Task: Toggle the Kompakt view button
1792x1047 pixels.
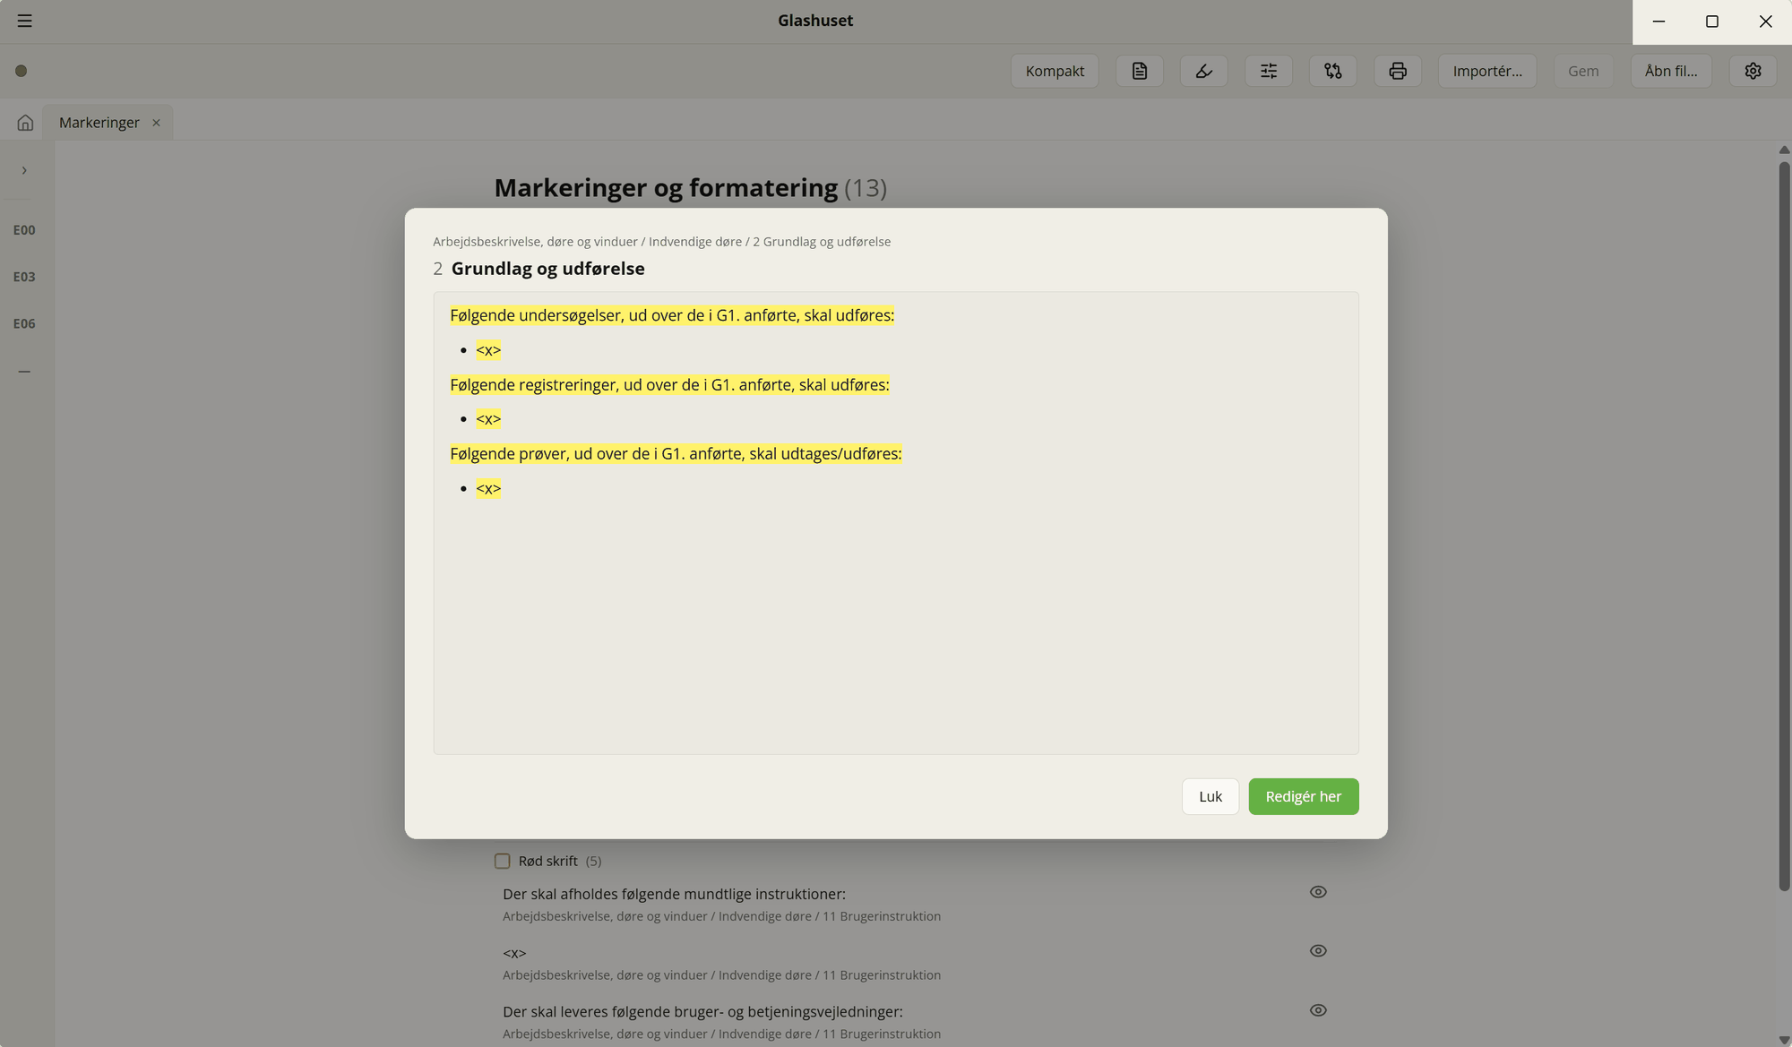Action: (x=1055, y=71)
